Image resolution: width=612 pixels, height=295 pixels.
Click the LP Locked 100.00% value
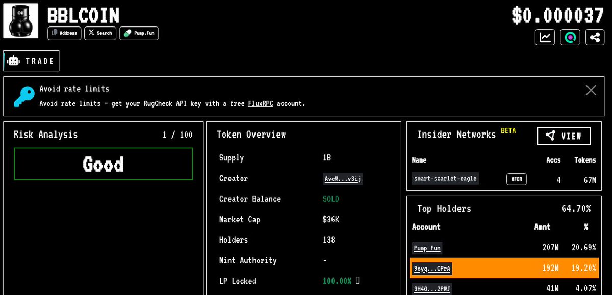337,281
